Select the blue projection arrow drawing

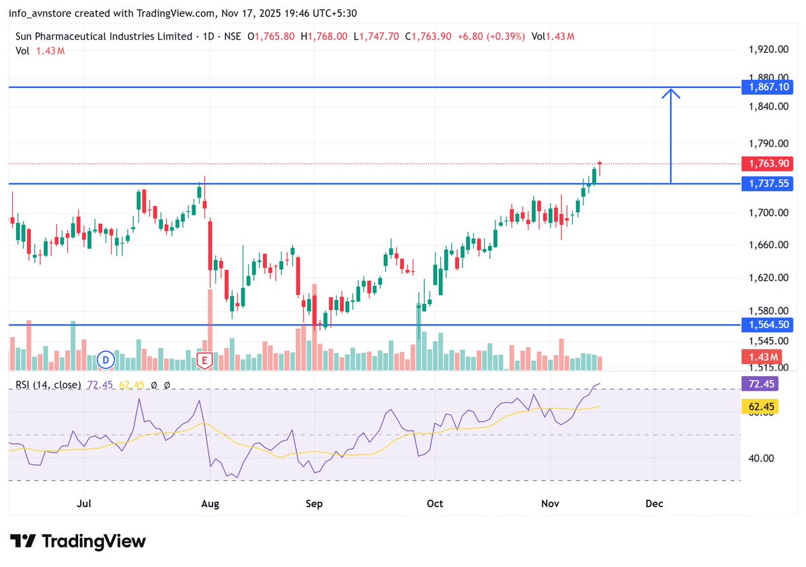670,135
